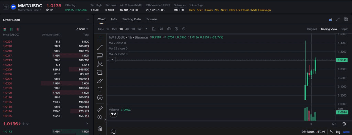Select the ruler measure tool

pyautogui.click(x=100, y=109)
